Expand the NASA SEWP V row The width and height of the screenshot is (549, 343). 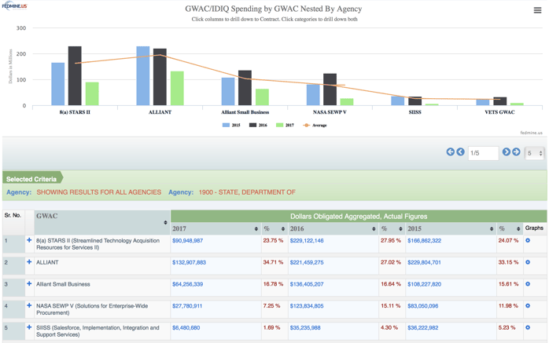click(29, 305)
